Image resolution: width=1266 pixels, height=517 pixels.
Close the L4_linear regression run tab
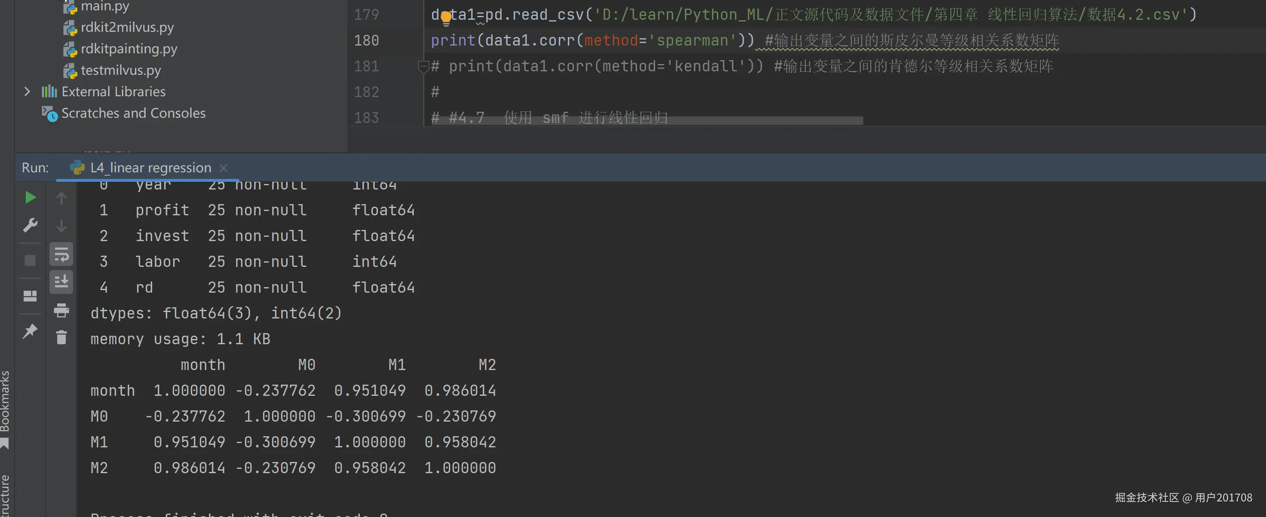(x=224, y=168)
